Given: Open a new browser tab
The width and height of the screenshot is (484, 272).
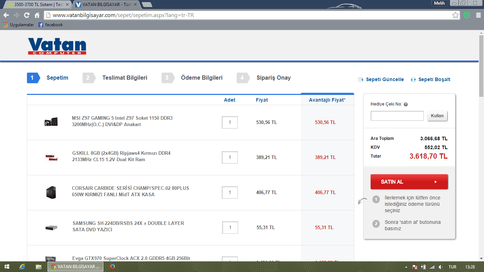Looking at the screenshot, I should 147,5.
